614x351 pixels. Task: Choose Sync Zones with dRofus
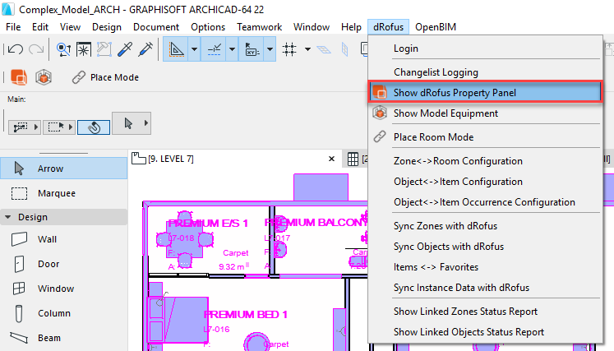click(485, 225)
